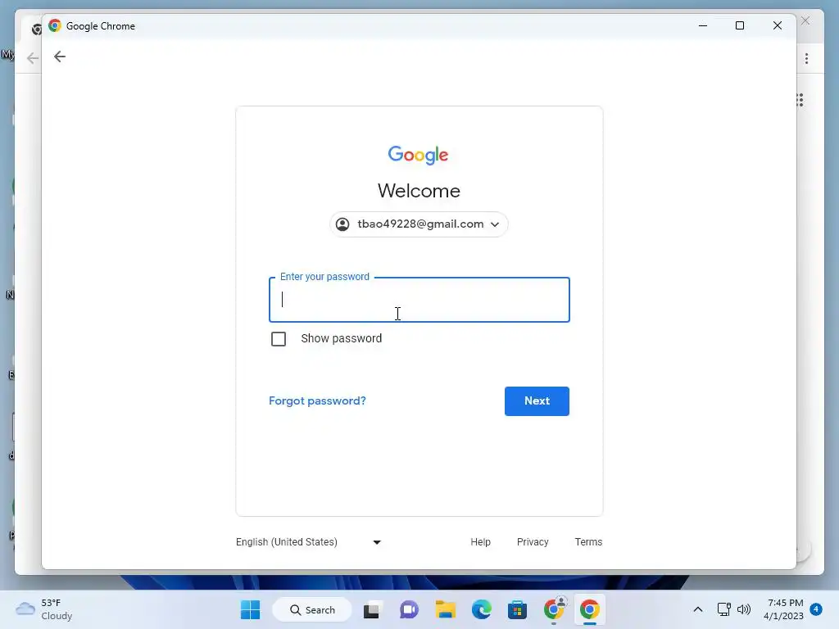Screen dimensions: 839x629
Task: Toggle the Show password checkbox
Action: (x=279, y=339)
